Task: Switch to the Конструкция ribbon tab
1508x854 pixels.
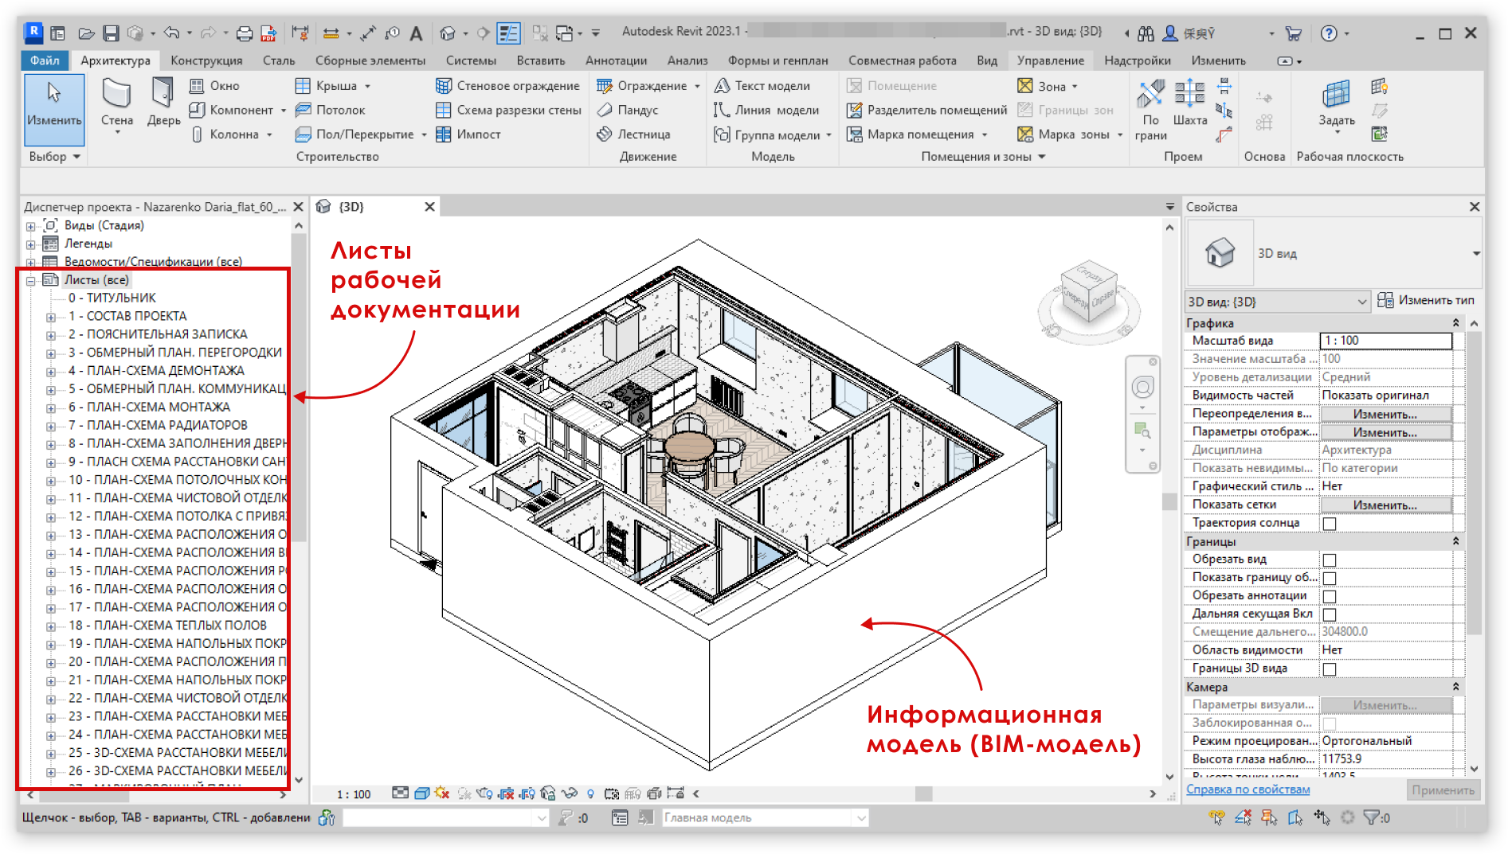Action: tap(206, 60)
